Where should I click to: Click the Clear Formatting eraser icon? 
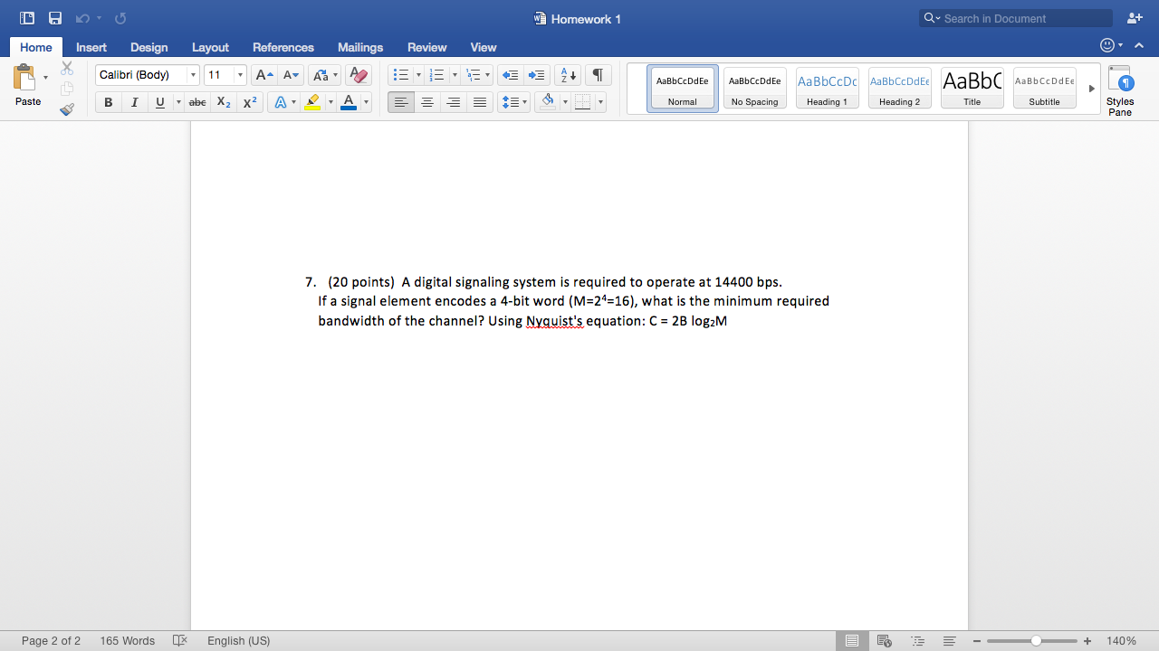point(359,75)
